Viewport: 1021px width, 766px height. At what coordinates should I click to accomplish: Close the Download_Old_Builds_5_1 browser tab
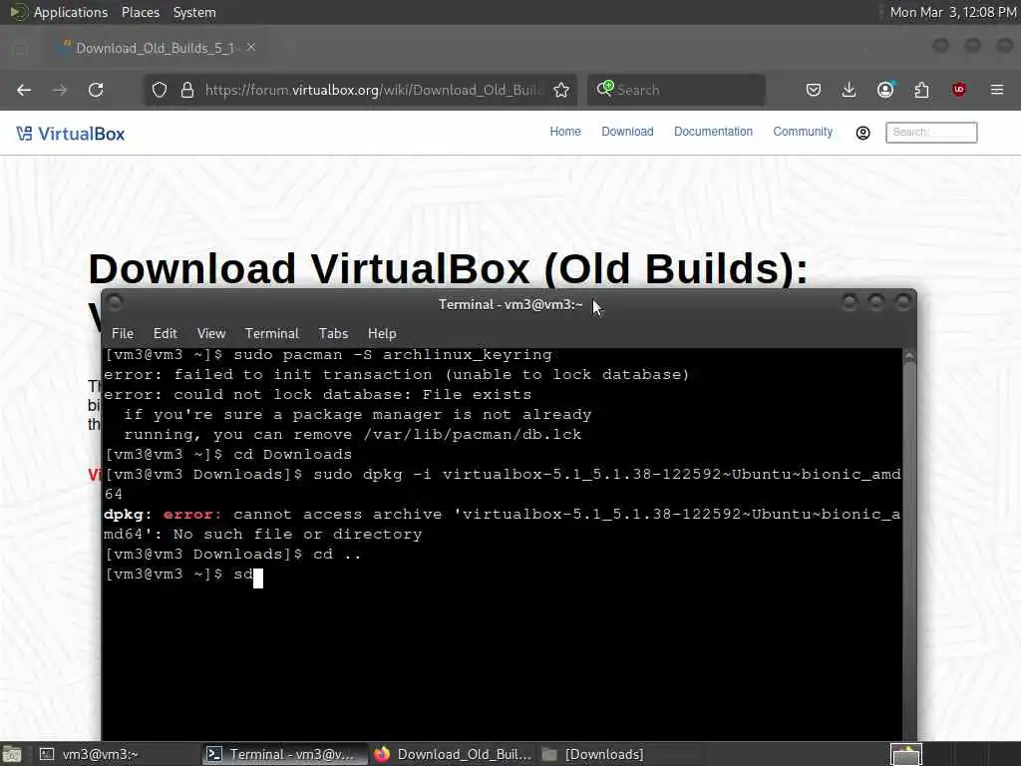click(x=251, y=48)
